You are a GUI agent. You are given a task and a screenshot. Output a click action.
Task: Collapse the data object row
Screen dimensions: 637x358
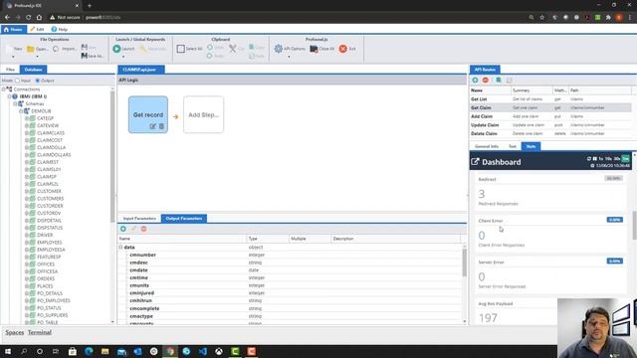click(120, 248)
